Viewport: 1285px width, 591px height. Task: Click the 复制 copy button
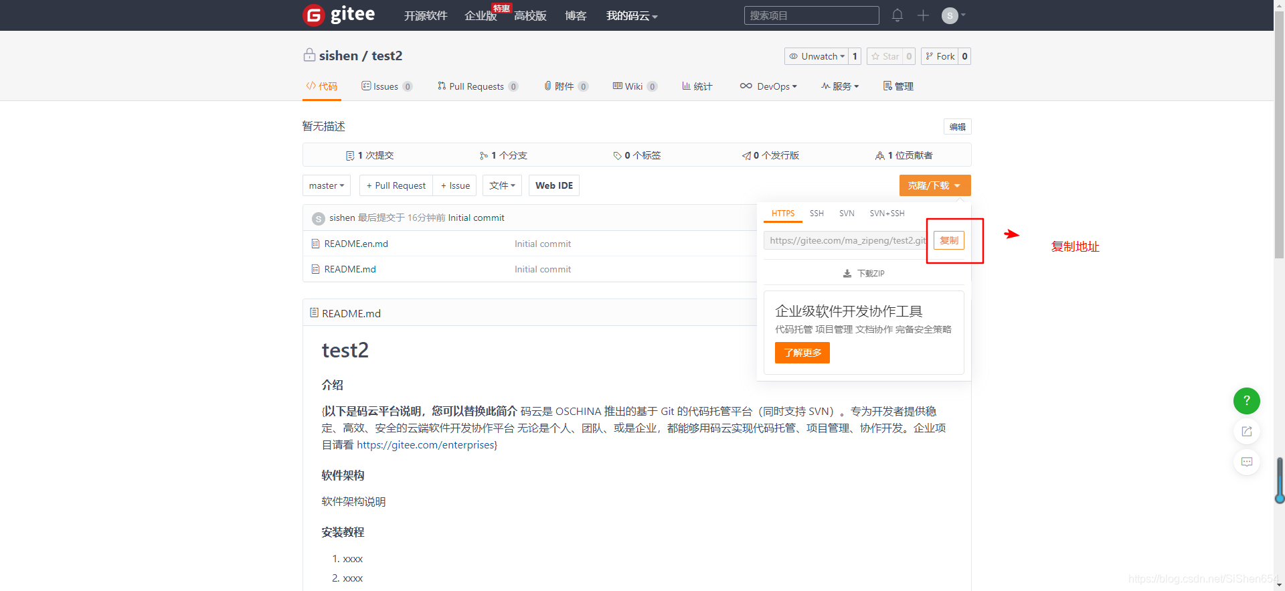point(949,240)
